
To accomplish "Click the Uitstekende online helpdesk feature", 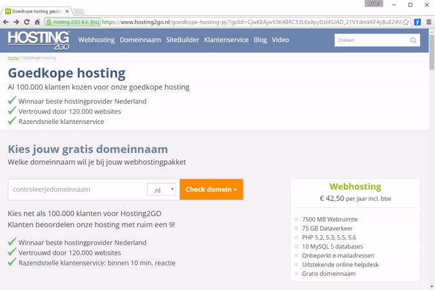I will [340, 265].
